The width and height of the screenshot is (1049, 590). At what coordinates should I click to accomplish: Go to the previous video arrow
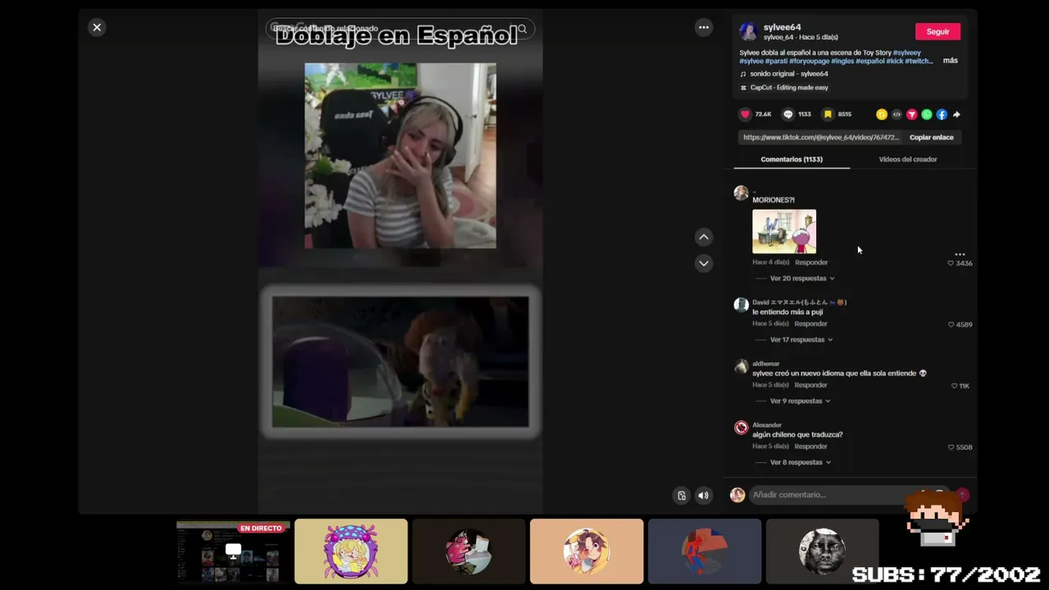[703, 237]
